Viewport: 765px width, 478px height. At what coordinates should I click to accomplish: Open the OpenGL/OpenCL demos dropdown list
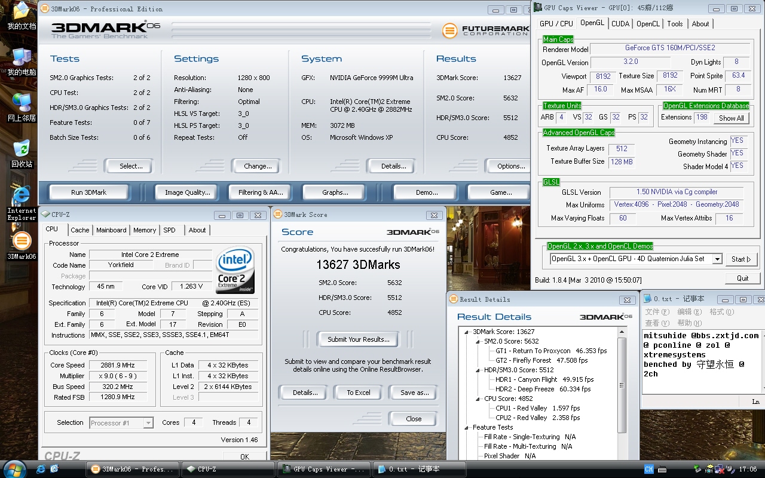(x=719, y=259)
